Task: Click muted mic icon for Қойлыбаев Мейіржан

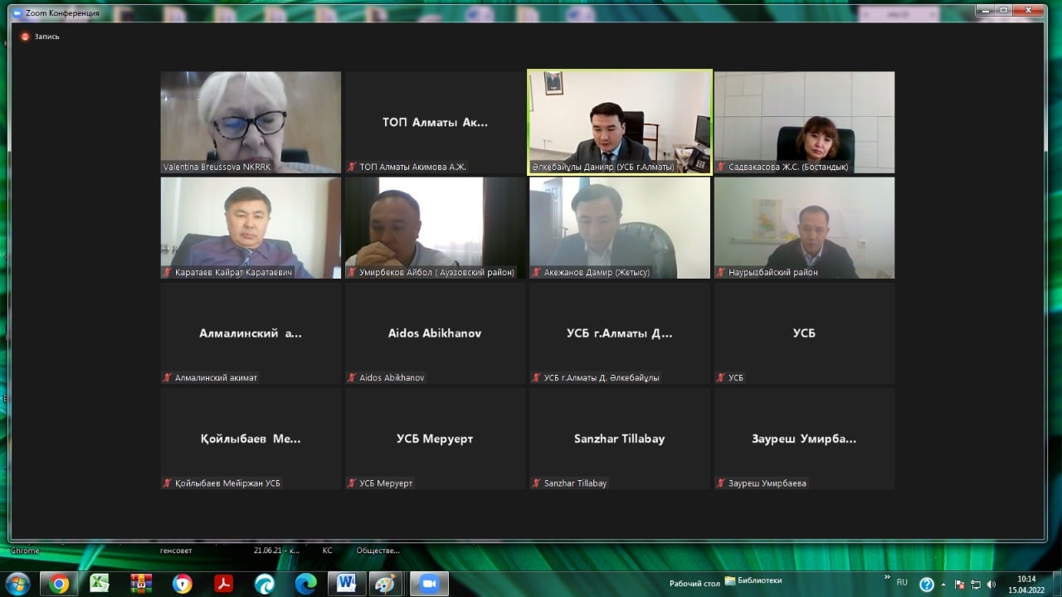Action: (168, 483)
